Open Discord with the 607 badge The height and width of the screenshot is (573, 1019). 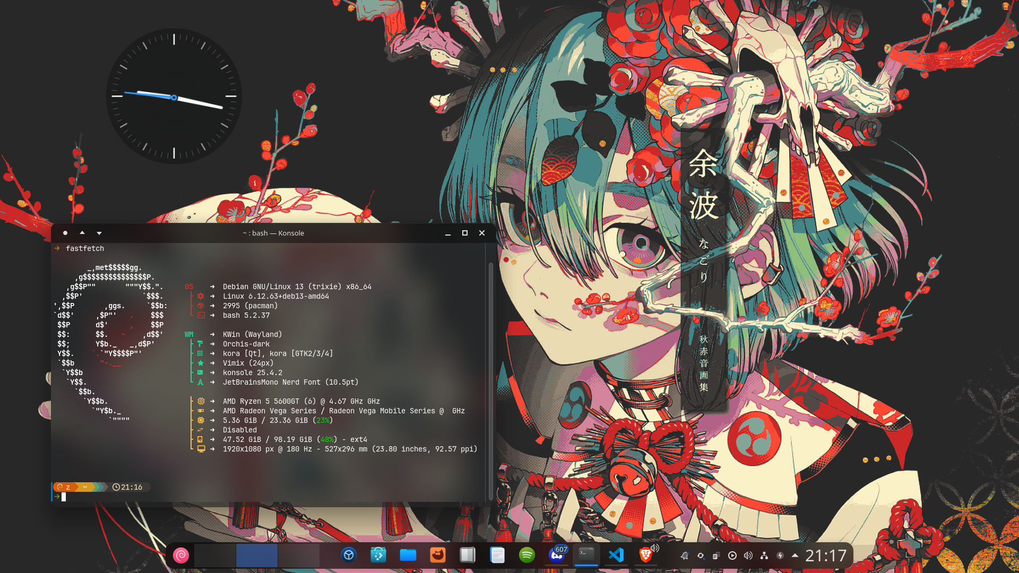click(557, 555)
